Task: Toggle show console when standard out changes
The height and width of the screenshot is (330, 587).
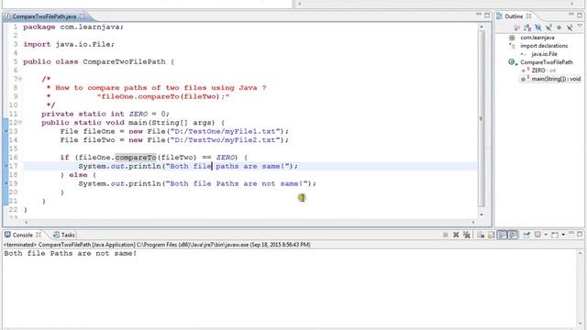Action: (502, 235)
